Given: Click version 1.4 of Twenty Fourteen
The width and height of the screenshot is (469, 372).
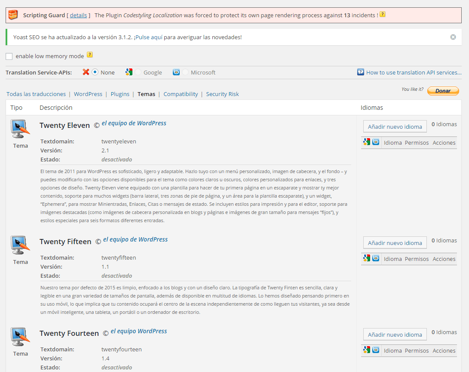Looking at the screenshot, I should (105, 358).
